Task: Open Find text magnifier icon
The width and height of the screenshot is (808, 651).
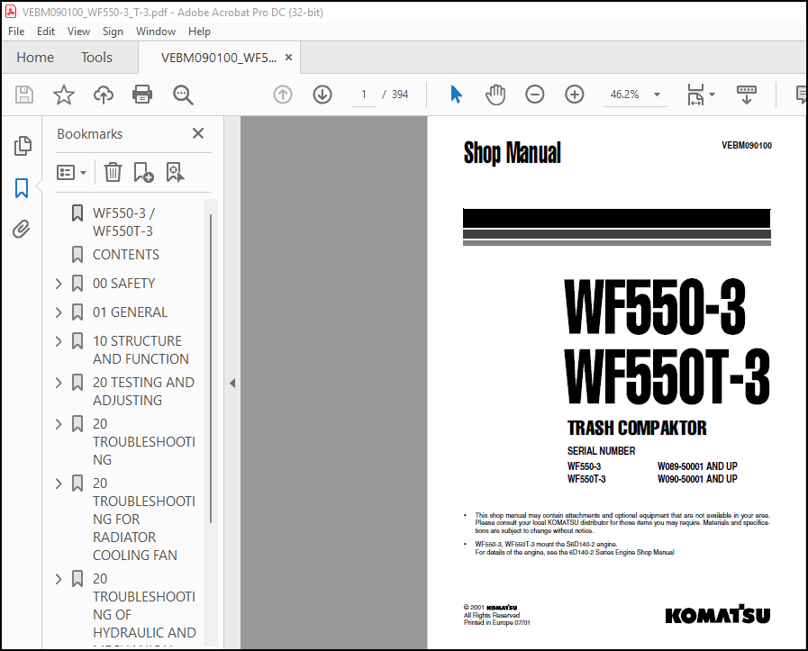Action: tap(183, 95)
